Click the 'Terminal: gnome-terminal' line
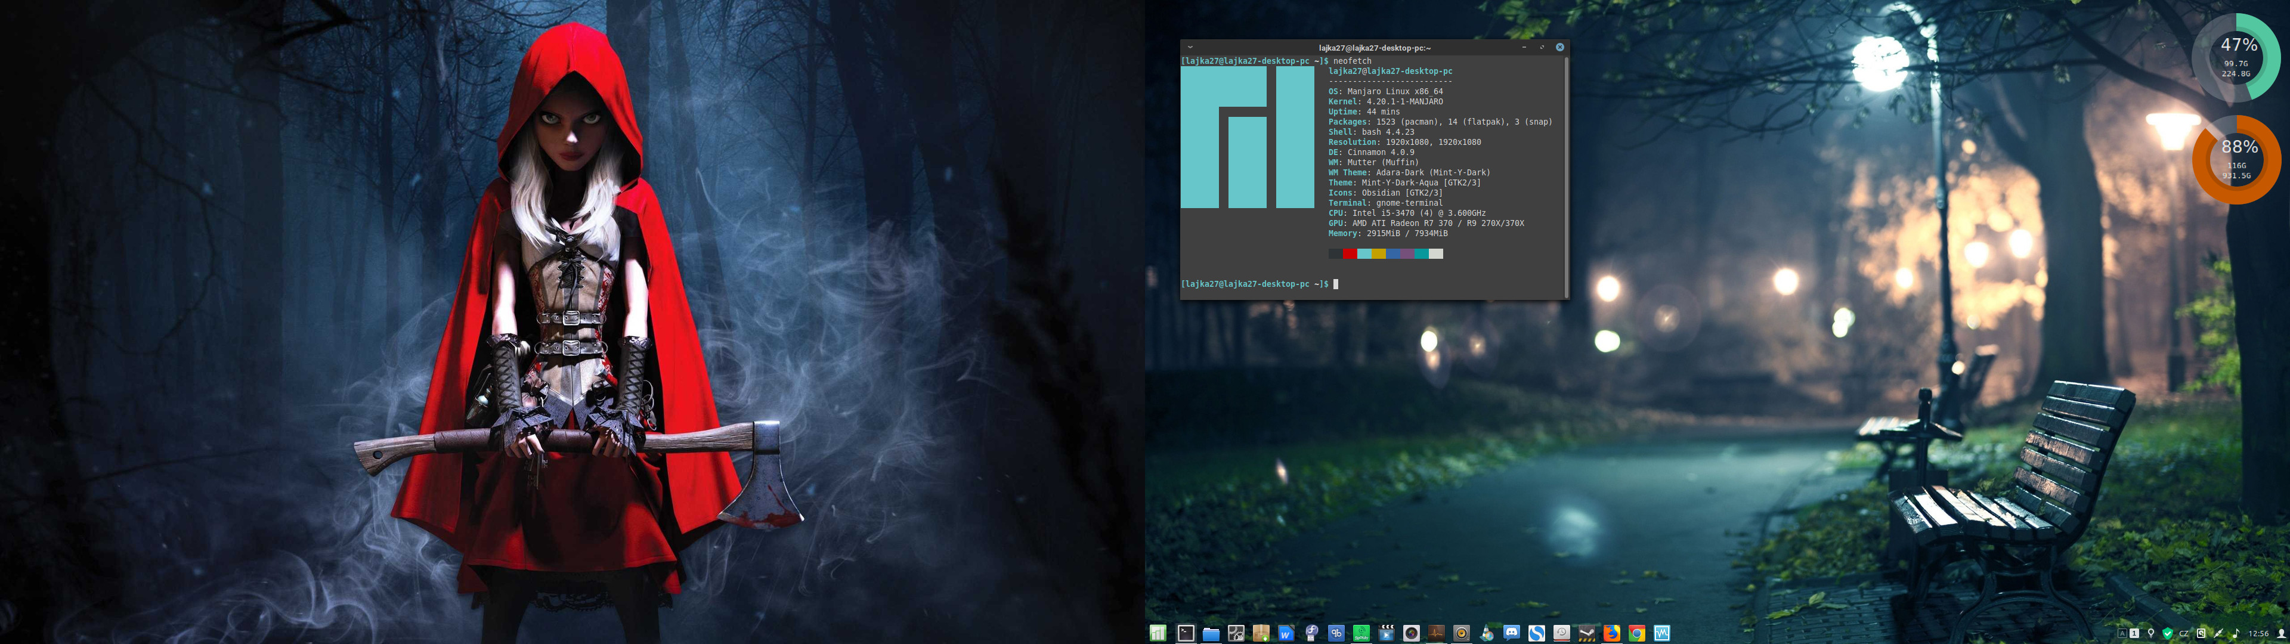Screen dimensions: 2290x644 1385,203
